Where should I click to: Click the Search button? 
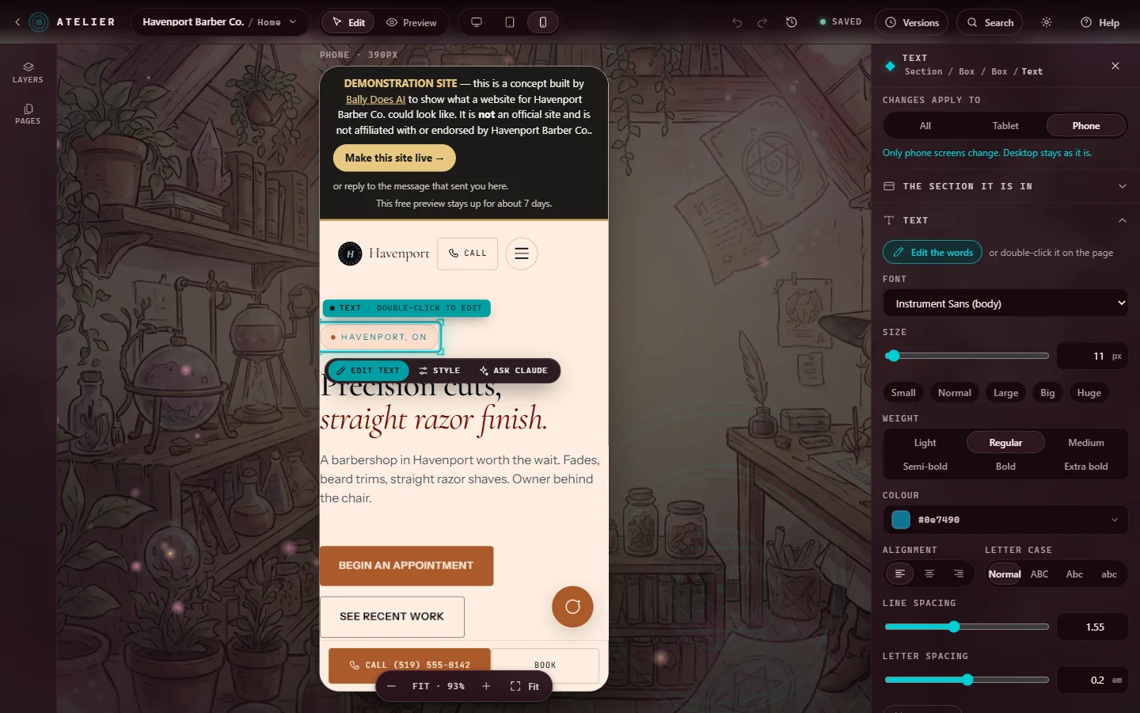990,22
